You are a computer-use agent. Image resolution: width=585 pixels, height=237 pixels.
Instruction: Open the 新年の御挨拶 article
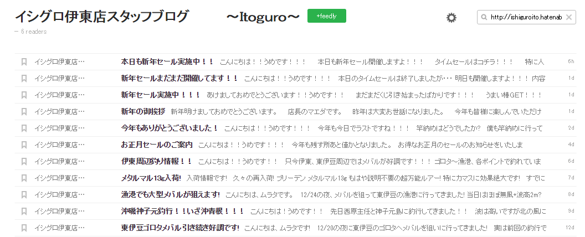pyautogui.click(x=143, y=112)
